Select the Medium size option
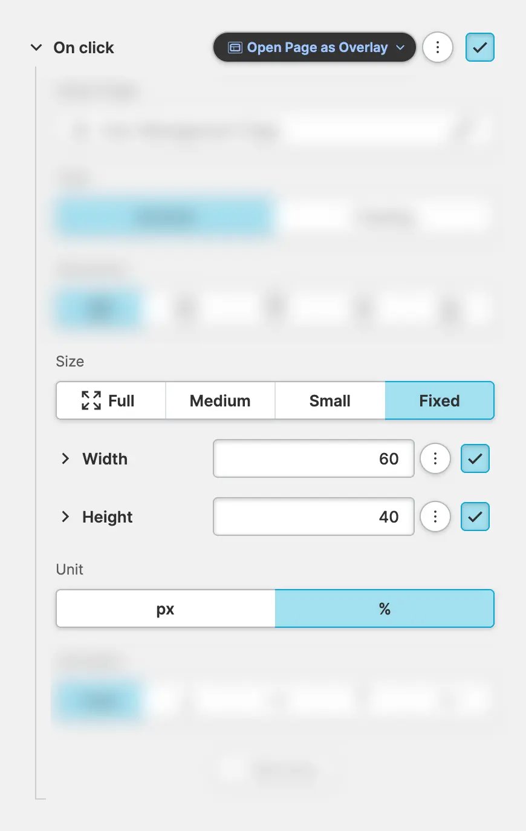The width and height of the screenshot is (526, 831). tap(220, 400)
